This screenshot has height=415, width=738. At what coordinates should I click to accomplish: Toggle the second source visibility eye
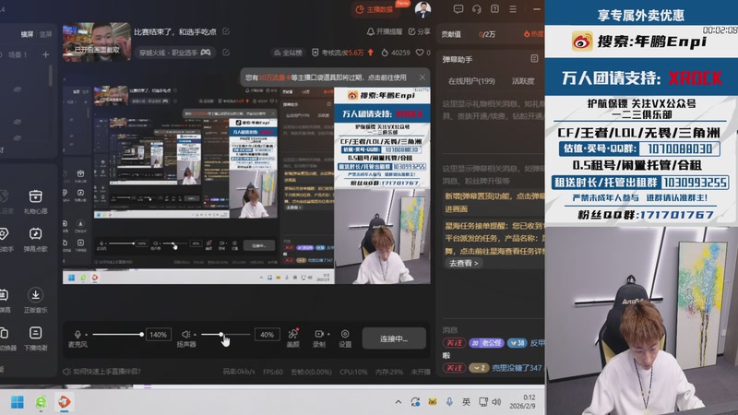(x=18, y=122)
